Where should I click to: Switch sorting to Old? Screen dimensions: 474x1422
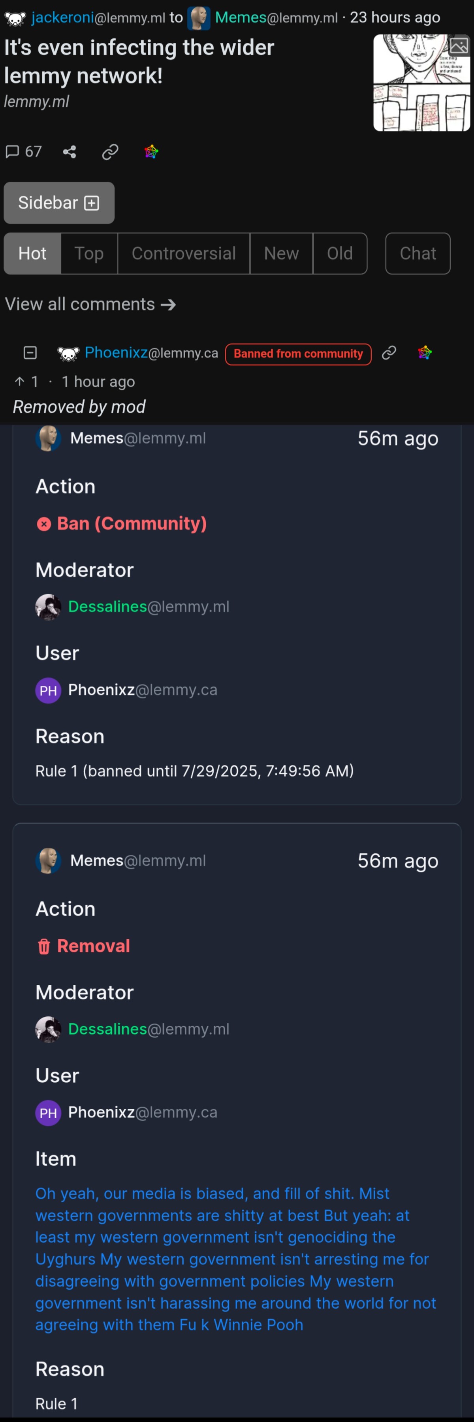pyautogui.click(x=340, y=253)
